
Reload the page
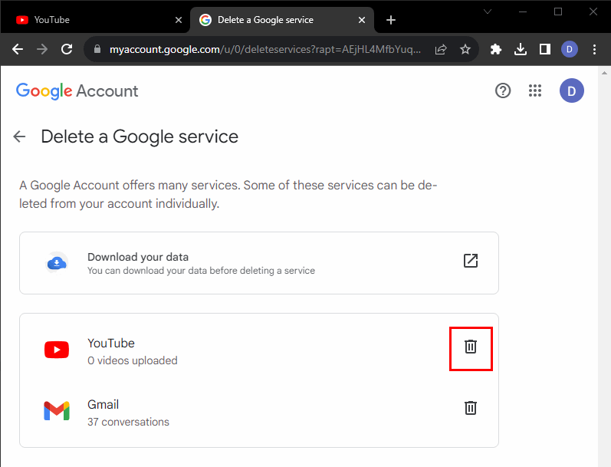67,49
